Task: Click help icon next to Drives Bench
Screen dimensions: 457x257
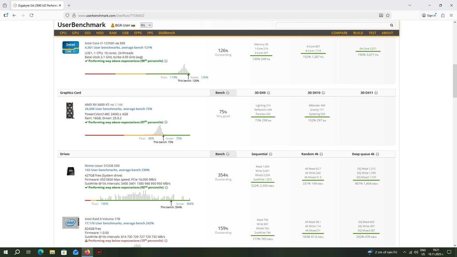Action: [228, 154]
